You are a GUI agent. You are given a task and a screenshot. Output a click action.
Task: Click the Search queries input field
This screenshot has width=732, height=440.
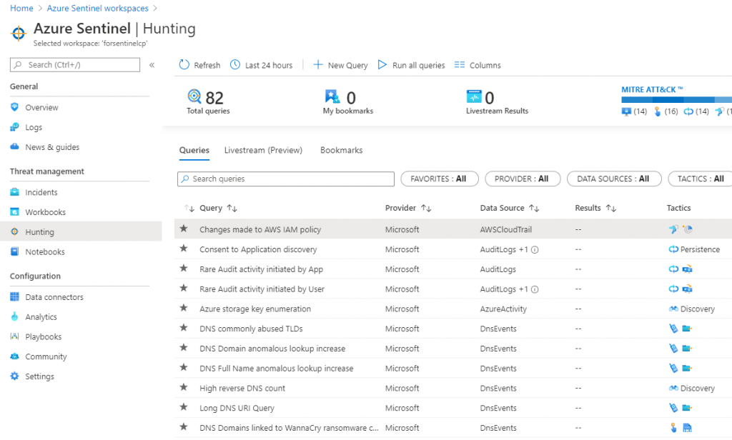pos(286,179)
